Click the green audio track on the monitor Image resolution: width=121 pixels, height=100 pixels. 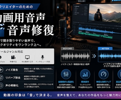pyautogui.click(x=95, y=35)
